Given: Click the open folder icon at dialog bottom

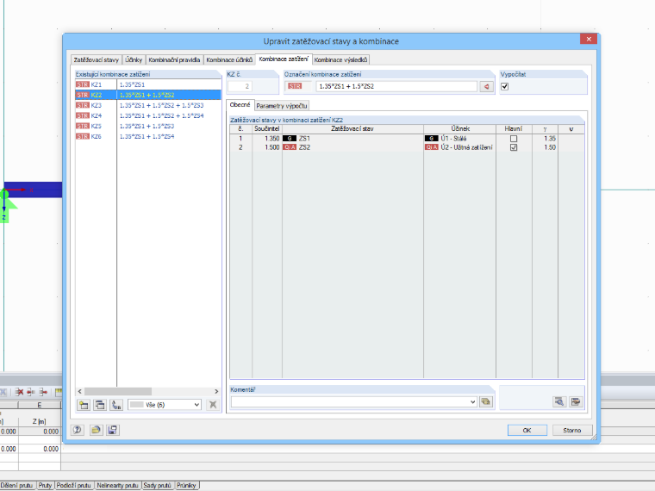Looking at the screenshot, I should tap(96, 430).
